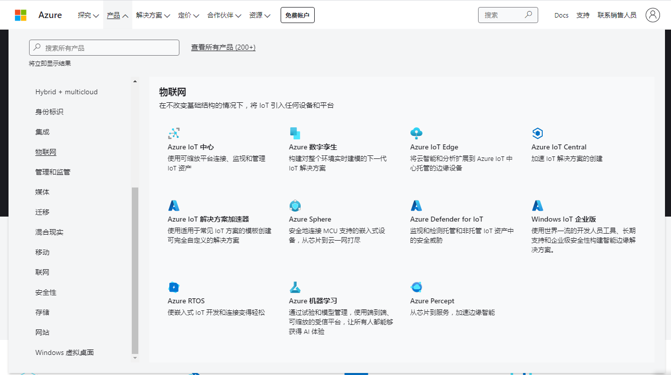
Task: Select 混合现实 category
Action: [x=49, y=232]
